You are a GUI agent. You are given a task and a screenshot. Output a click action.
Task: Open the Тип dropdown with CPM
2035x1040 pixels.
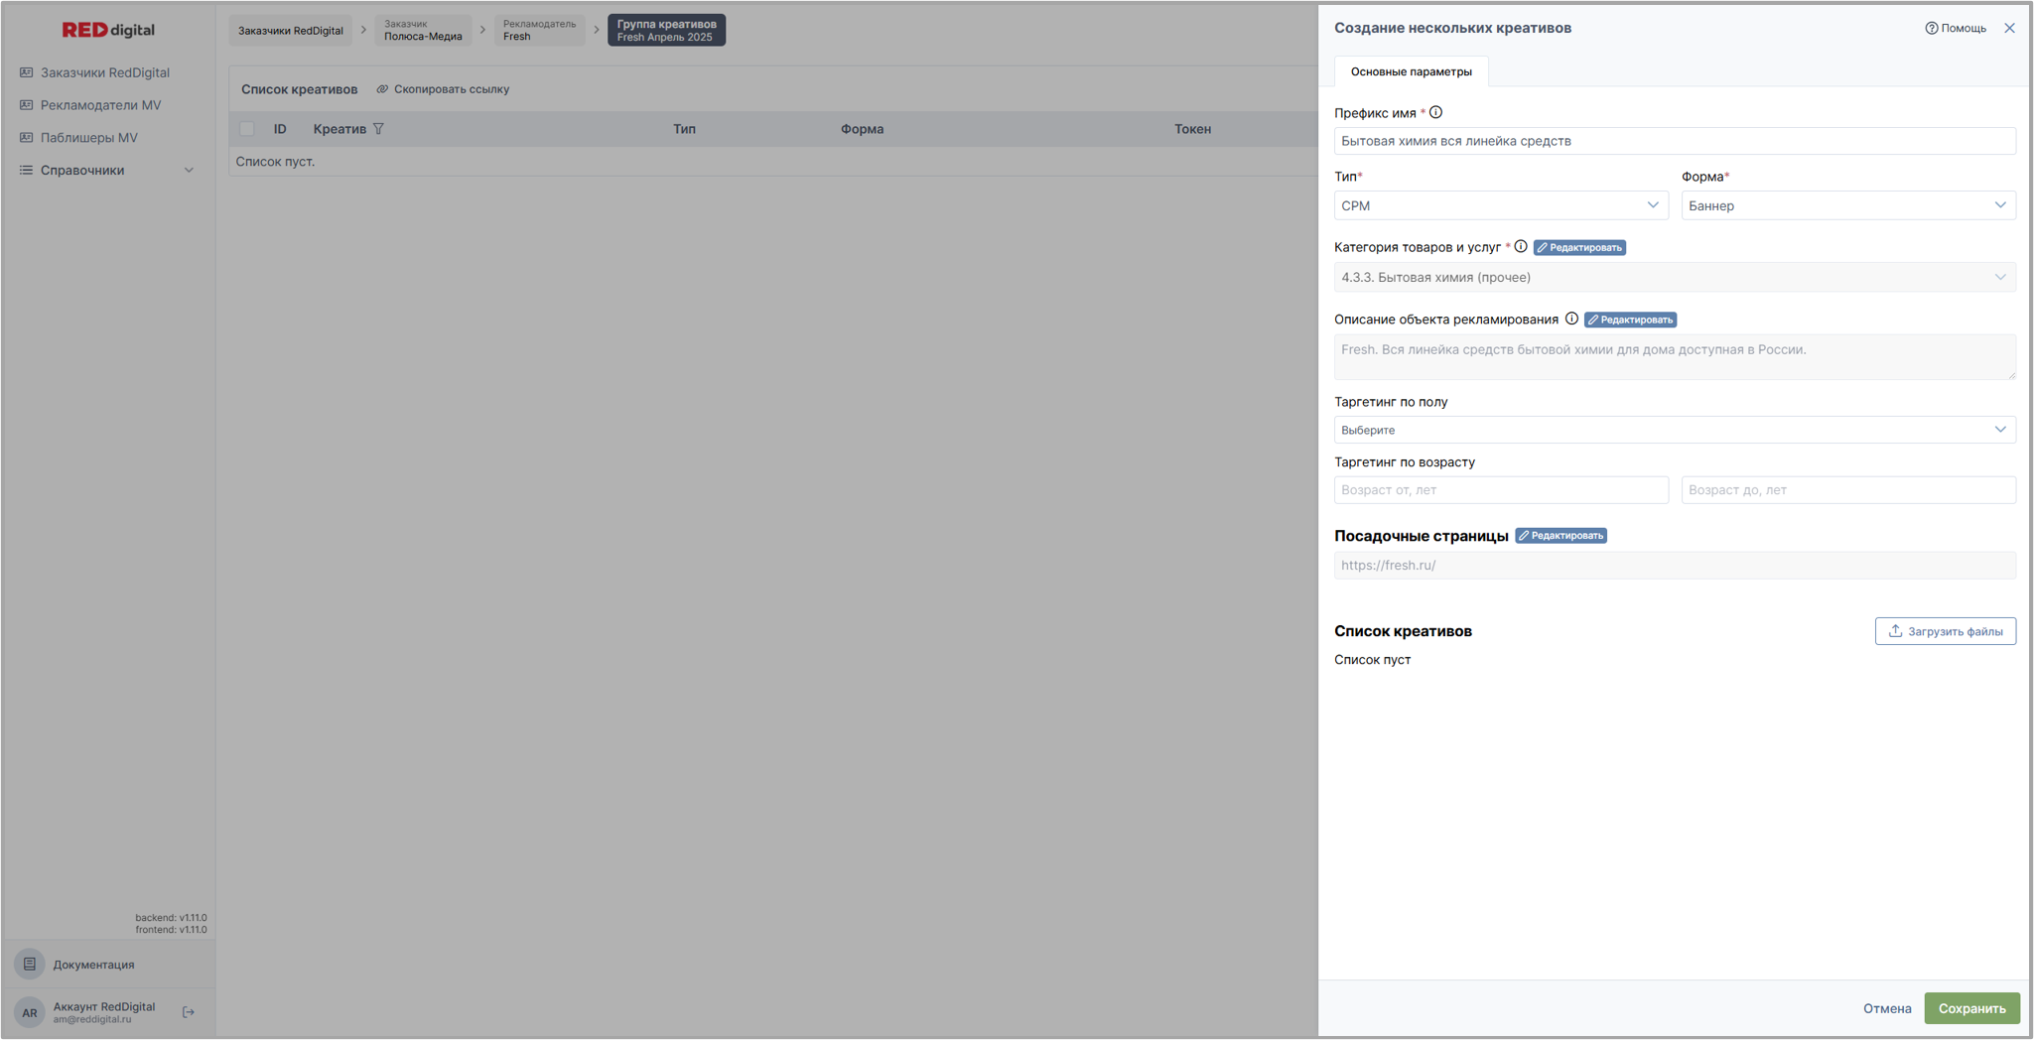coord(1500,205)
